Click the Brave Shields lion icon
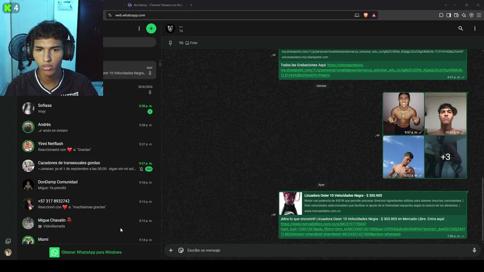484x272 pixels. click(366, 15)
